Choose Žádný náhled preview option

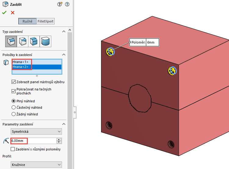pyautogui.click(x=13, y=114)
